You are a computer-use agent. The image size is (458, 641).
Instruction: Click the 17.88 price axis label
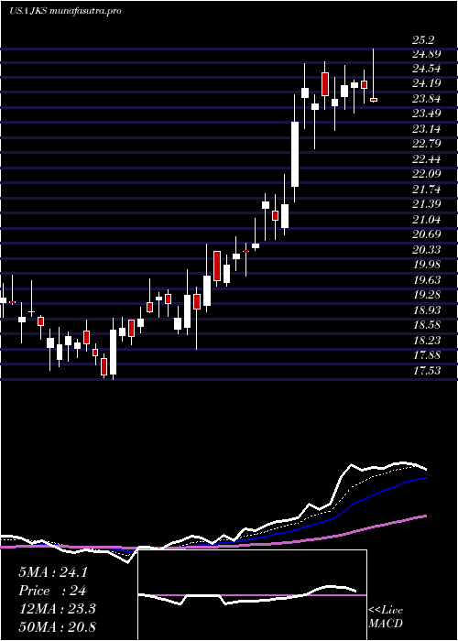(426, 355)
